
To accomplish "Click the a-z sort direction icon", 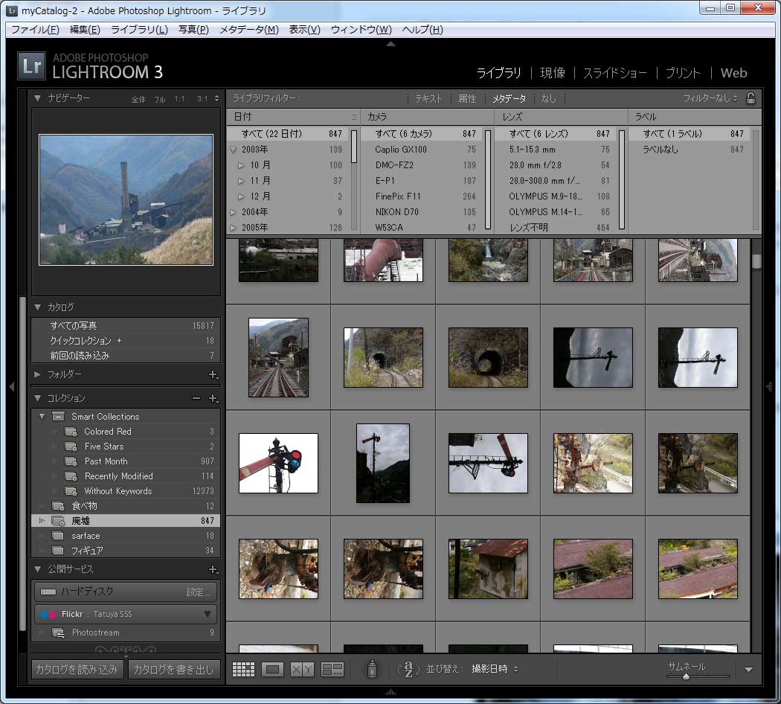I will coord(408,670).
